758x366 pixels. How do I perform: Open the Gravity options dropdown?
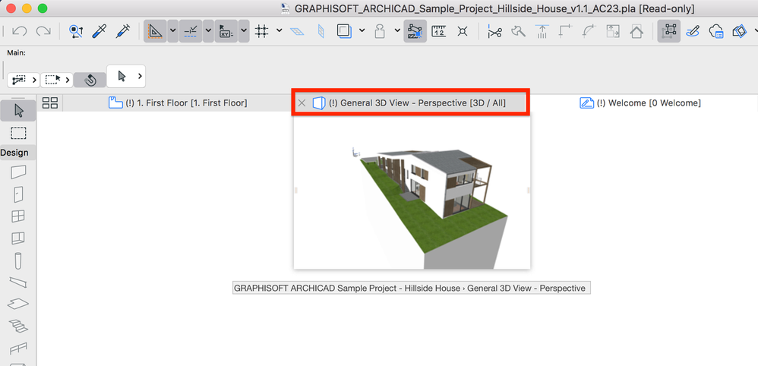pos(397,31)
